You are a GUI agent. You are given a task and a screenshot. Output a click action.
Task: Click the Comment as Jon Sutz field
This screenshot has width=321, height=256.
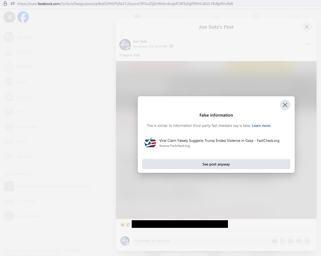(x=201, y=241)
